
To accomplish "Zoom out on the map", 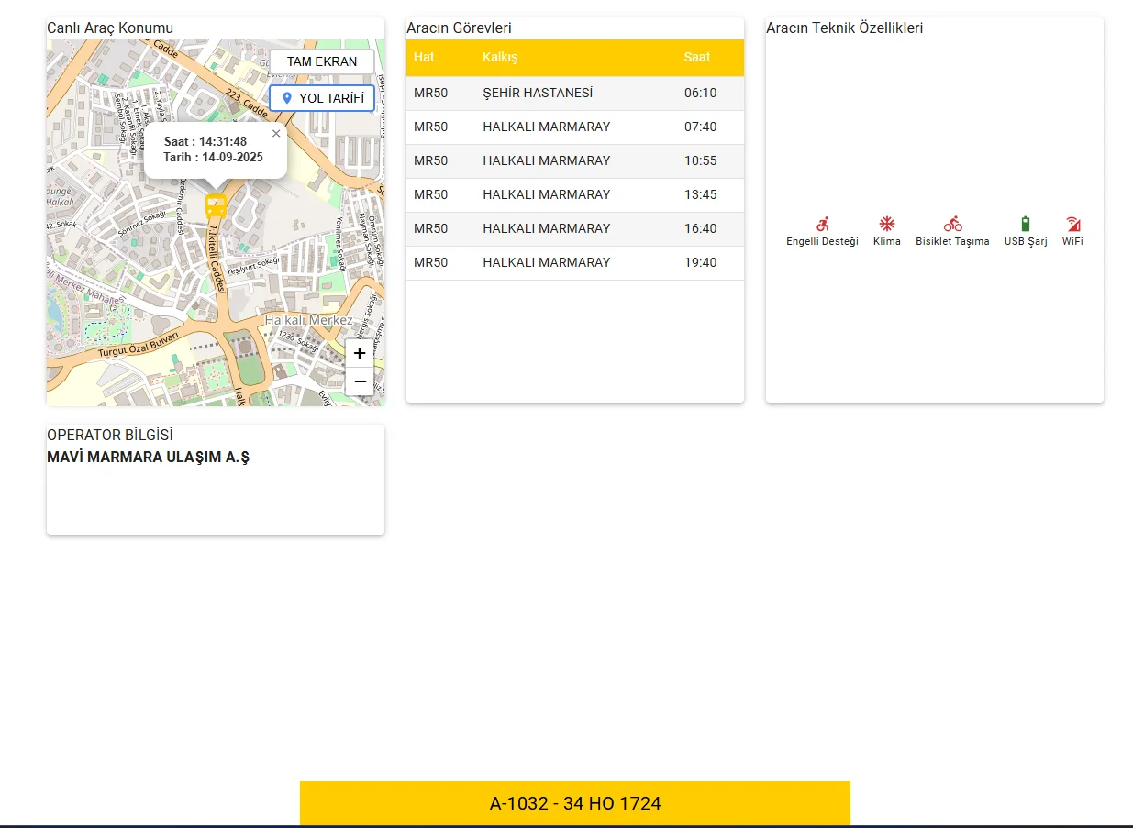I will coord(360,381).
